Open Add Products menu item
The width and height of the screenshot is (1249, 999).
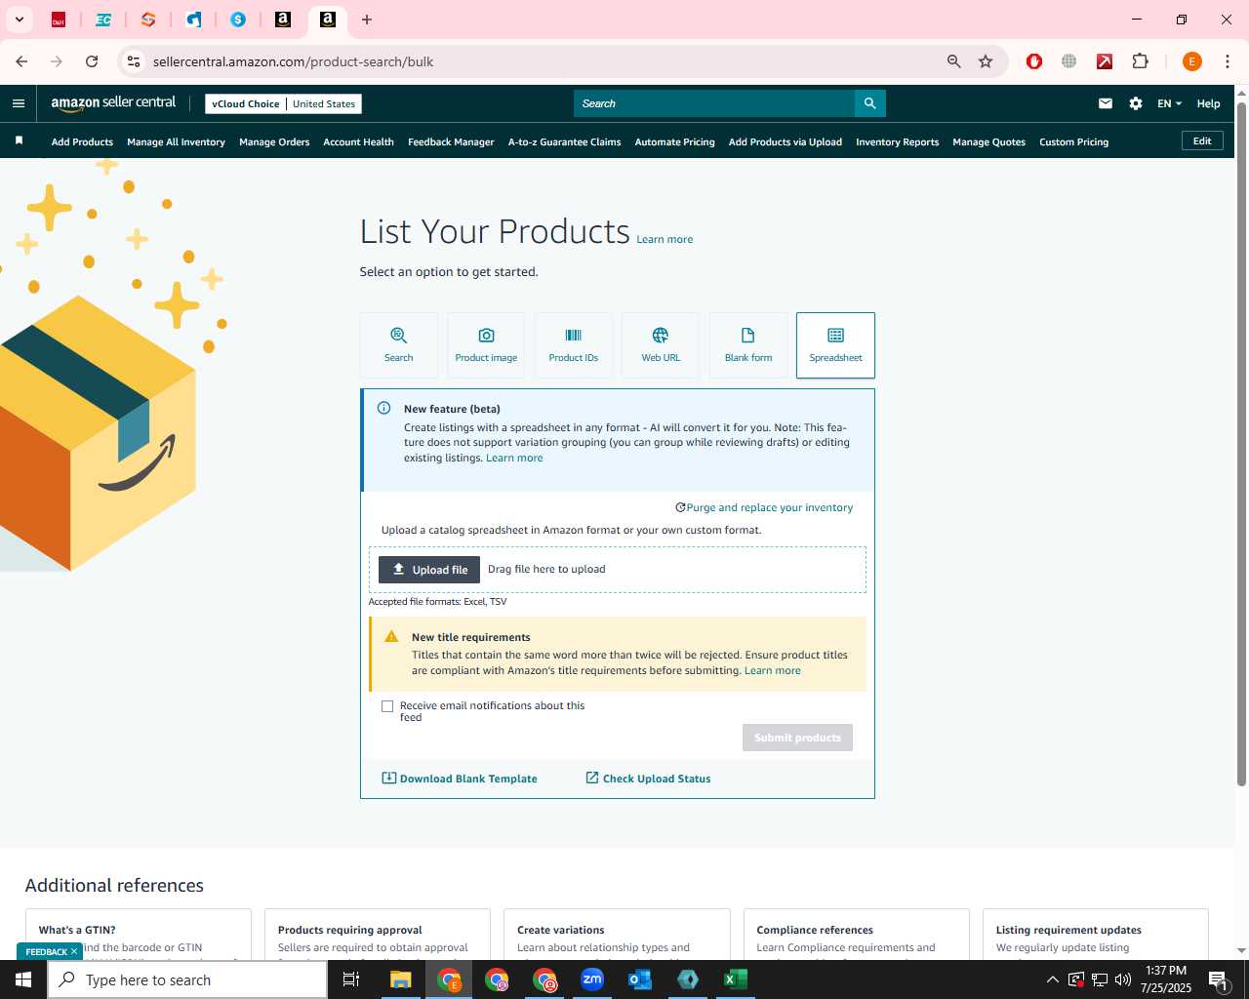82,142
